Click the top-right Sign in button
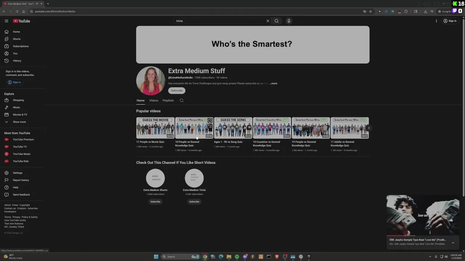Image resolution: width=465 pixels, height=261 pixels. click(450, 21)
